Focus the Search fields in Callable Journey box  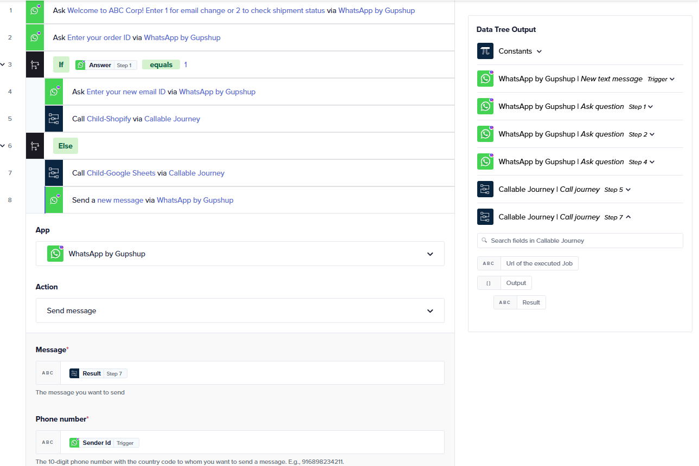[x=580, y=240]
